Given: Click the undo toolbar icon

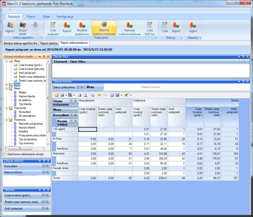Looking at the screenshot, I should [99, 95].
